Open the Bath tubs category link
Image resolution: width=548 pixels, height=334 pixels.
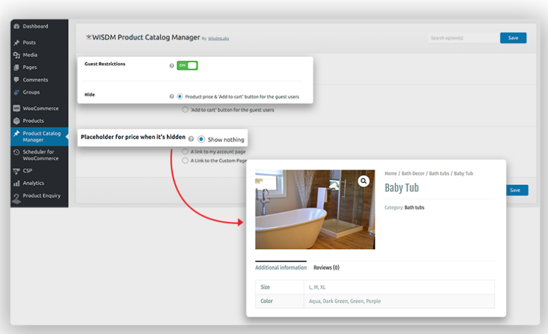tap(414, 207)
